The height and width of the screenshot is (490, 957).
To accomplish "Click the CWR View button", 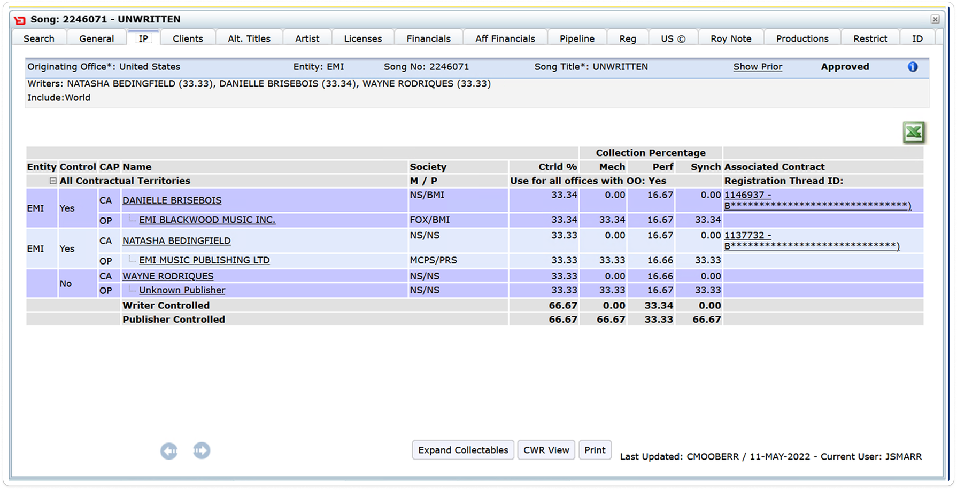I will pyautogui.click(x=546, y=450).
